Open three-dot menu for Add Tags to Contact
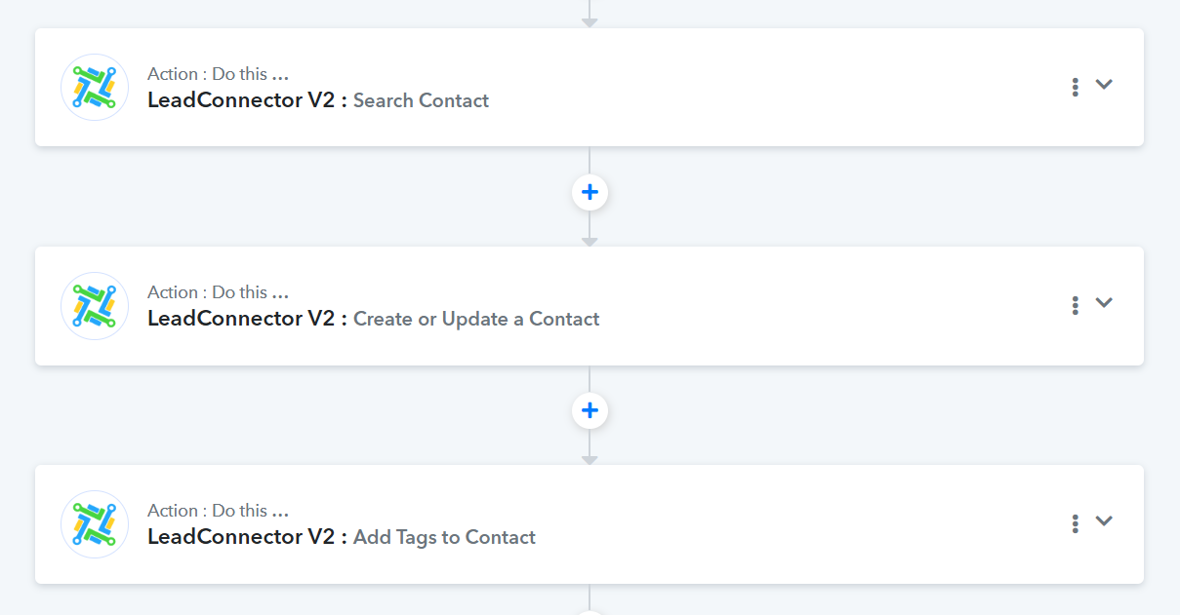1180x615 pixels. pos(1075,523)
